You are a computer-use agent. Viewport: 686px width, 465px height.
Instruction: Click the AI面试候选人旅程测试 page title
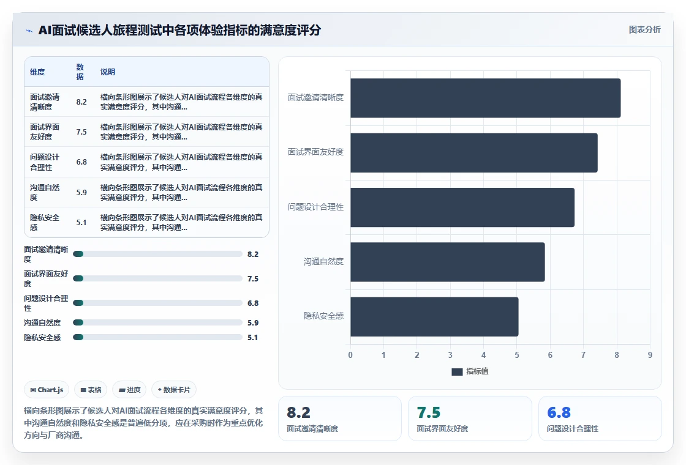[179, 30]
